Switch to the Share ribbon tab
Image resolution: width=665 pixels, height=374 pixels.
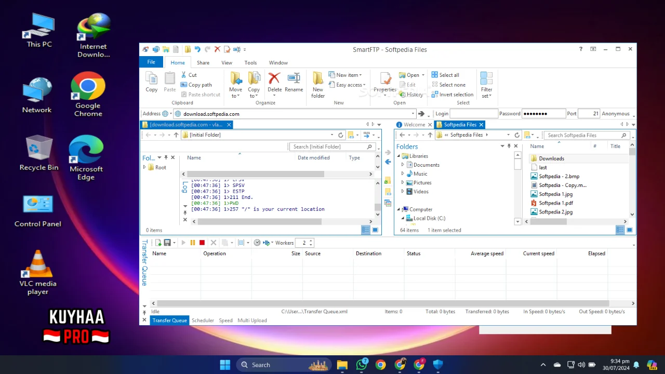203,62
